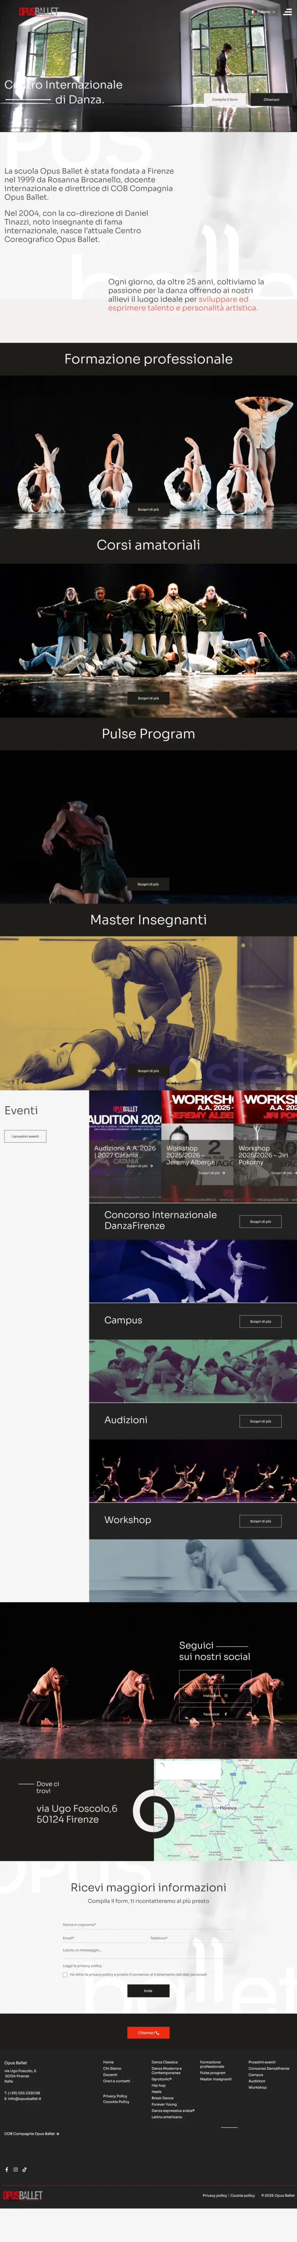This screenshot has height=2242, width=297.
Task: Click the Google map of Firenze
Action: click(x=225, y=1809)
